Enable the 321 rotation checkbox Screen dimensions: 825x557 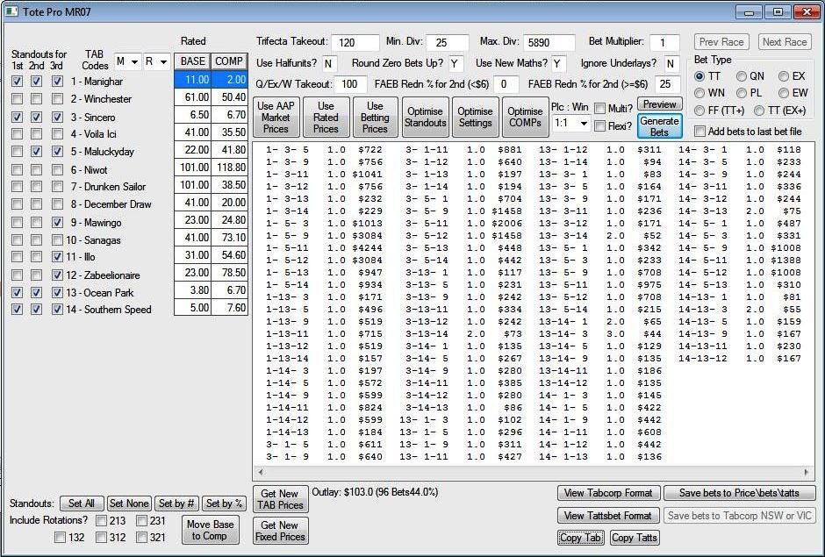[141, 538]
